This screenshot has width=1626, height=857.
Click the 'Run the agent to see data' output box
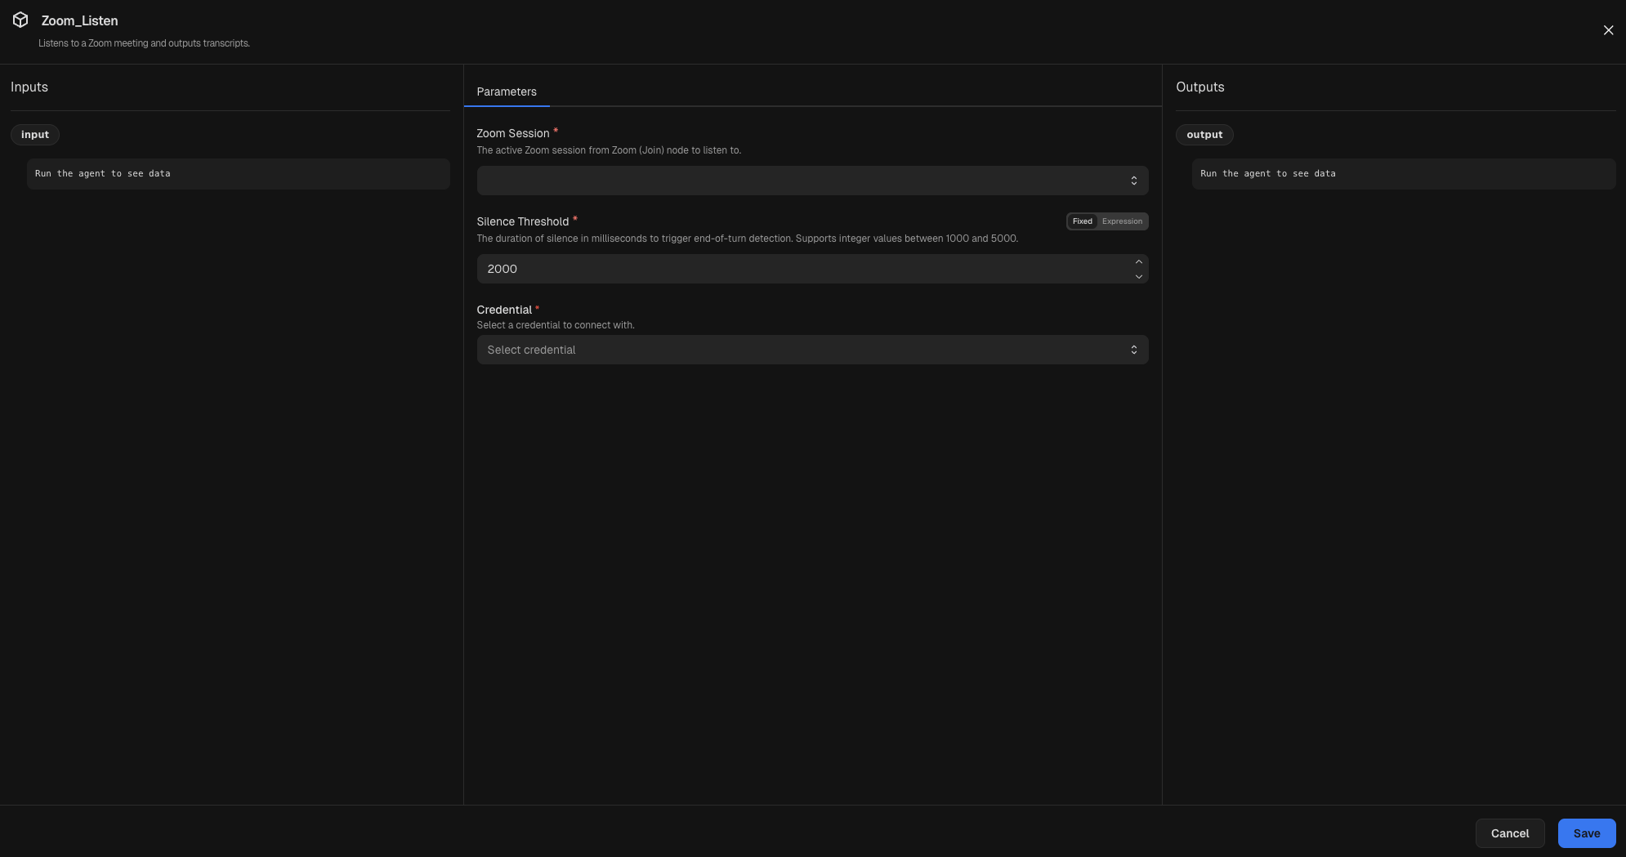tap(1402, 173)
